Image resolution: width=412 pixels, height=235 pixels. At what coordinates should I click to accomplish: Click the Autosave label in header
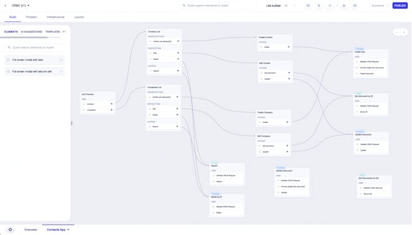[378, 6]
